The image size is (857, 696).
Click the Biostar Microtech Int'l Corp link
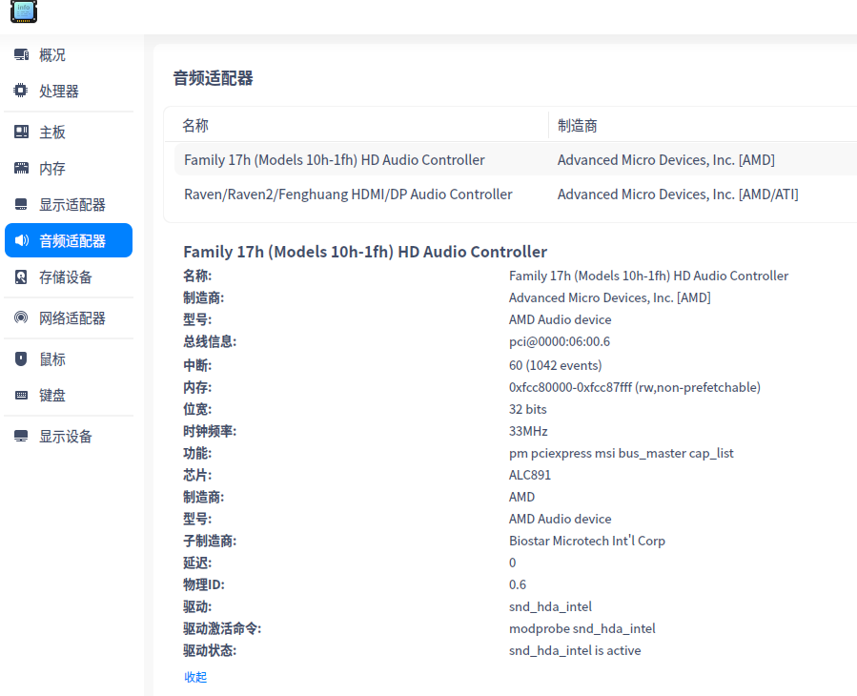[586, 541]
